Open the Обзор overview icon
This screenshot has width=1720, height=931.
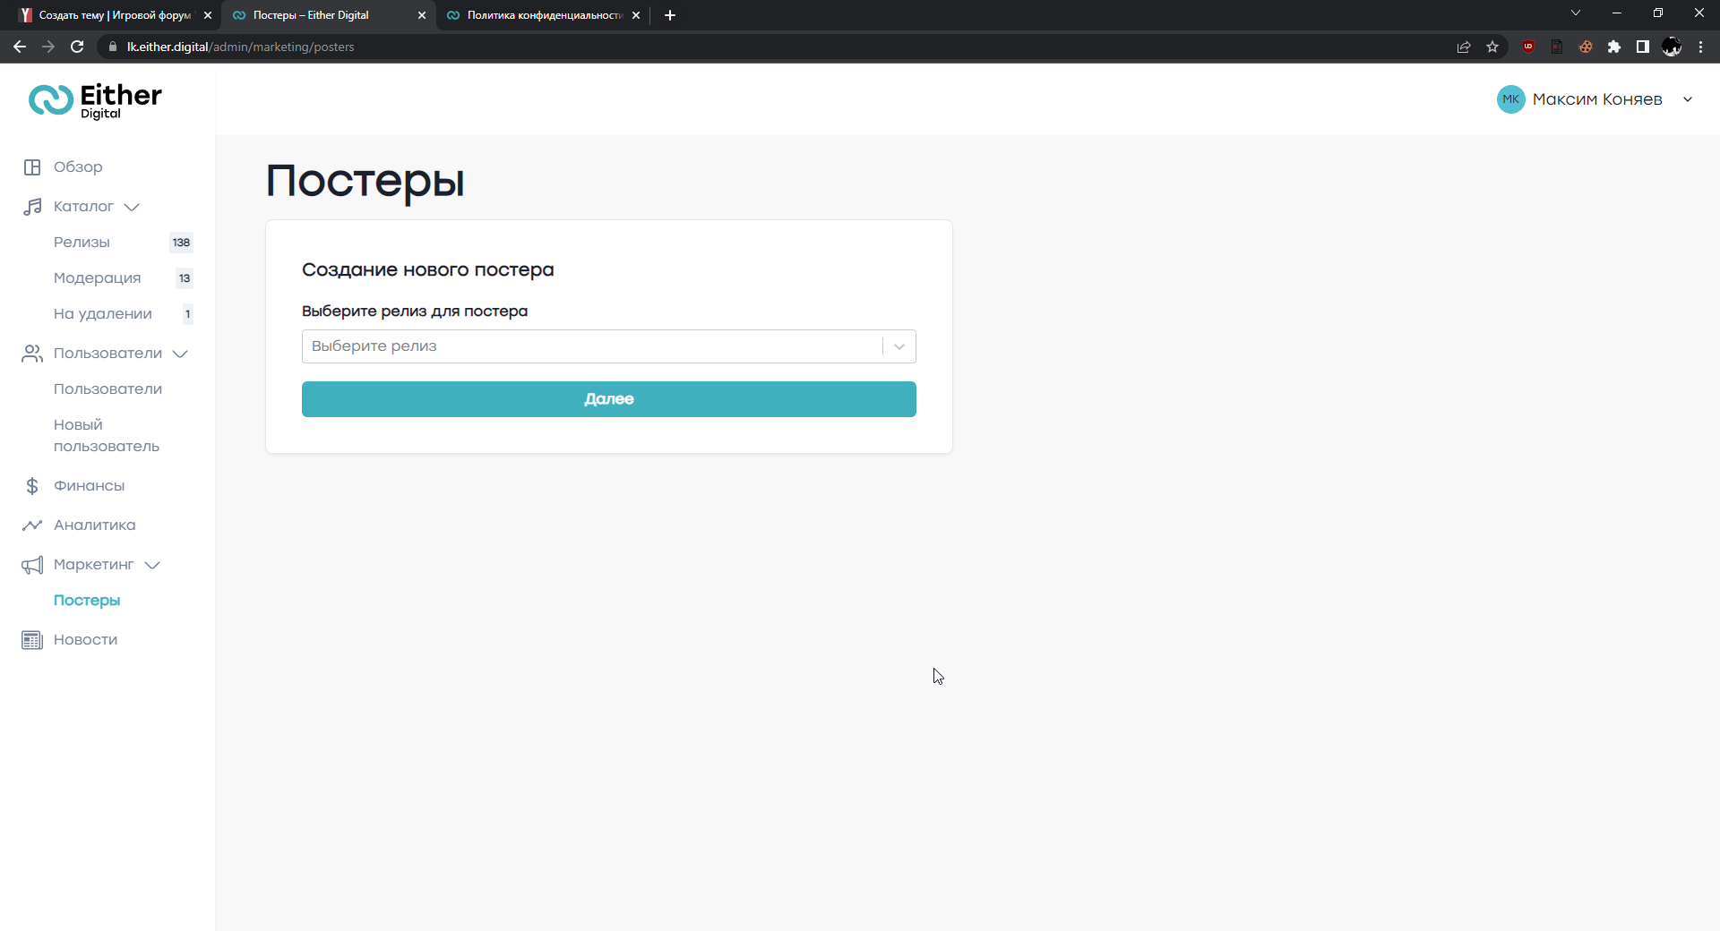tap(32, 167)
